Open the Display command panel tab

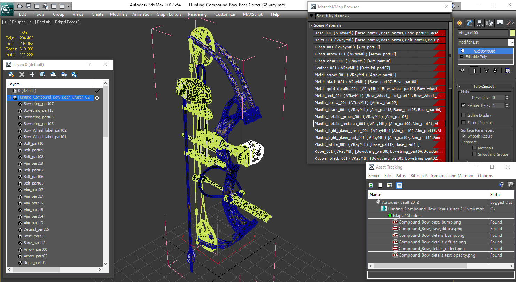(500, 23)
